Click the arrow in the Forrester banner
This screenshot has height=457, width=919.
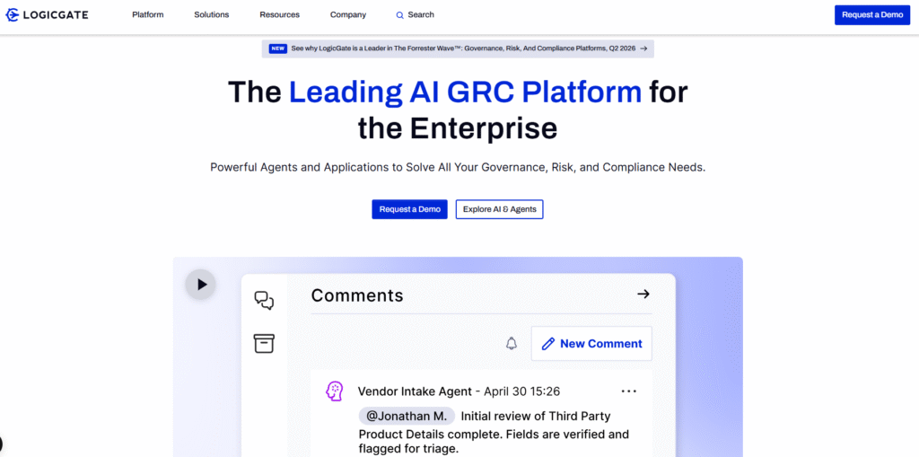pos(643,48)
